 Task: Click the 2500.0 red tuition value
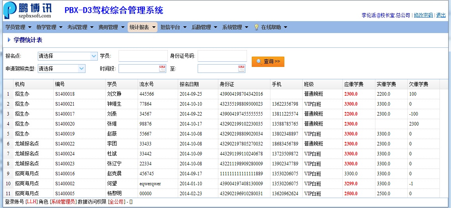click(351, 194)
